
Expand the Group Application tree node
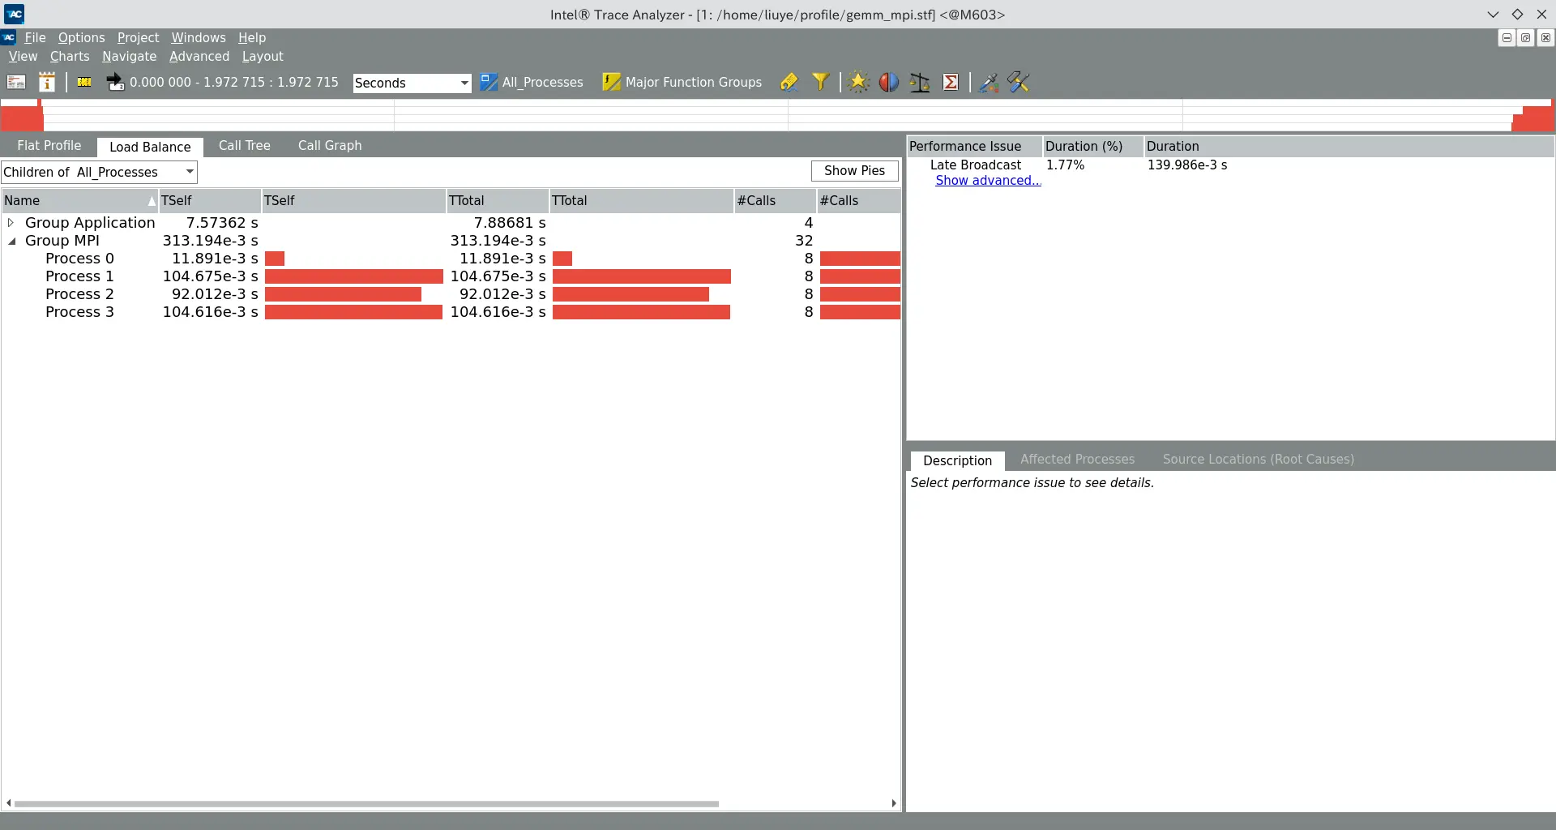11,222
